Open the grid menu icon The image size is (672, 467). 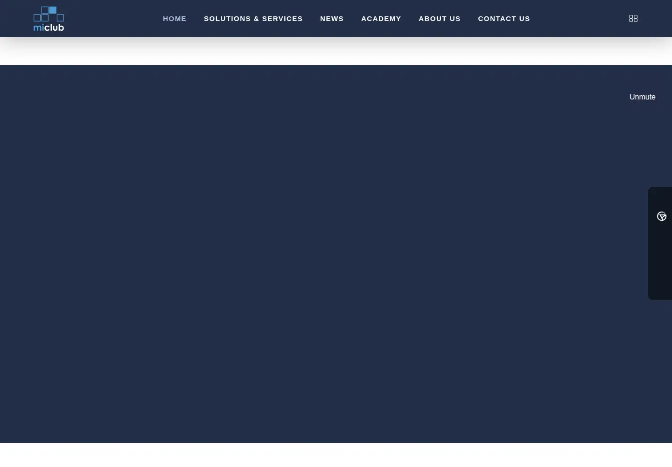click(x=633, y=19)
